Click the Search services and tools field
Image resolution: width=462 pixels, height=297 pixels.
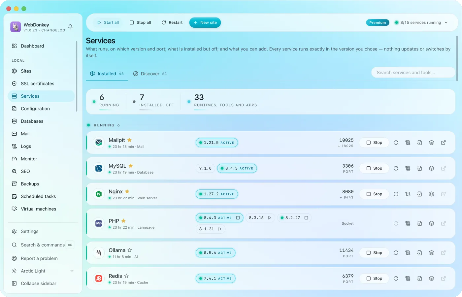pyautogui.click(x=413, y=73)
